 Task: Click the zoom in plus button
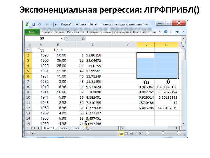click(179, 133)
